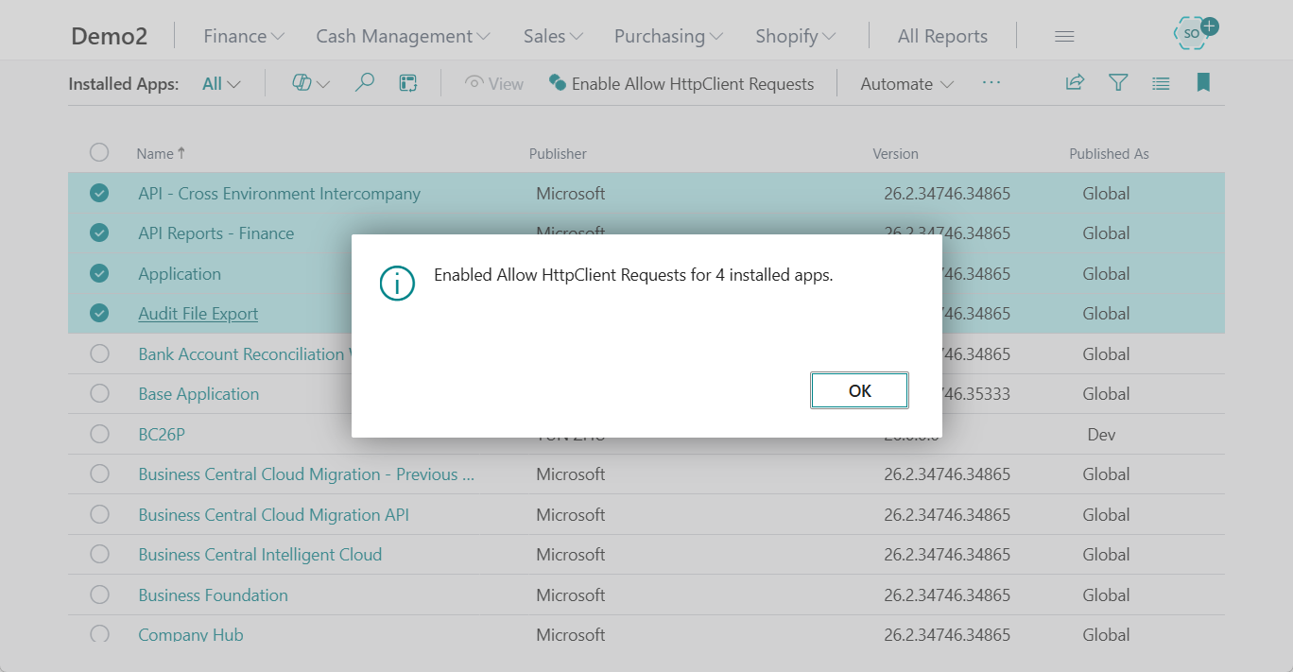
Task: Click the list options icon near the bookmark
Action: pos(1161,82)
